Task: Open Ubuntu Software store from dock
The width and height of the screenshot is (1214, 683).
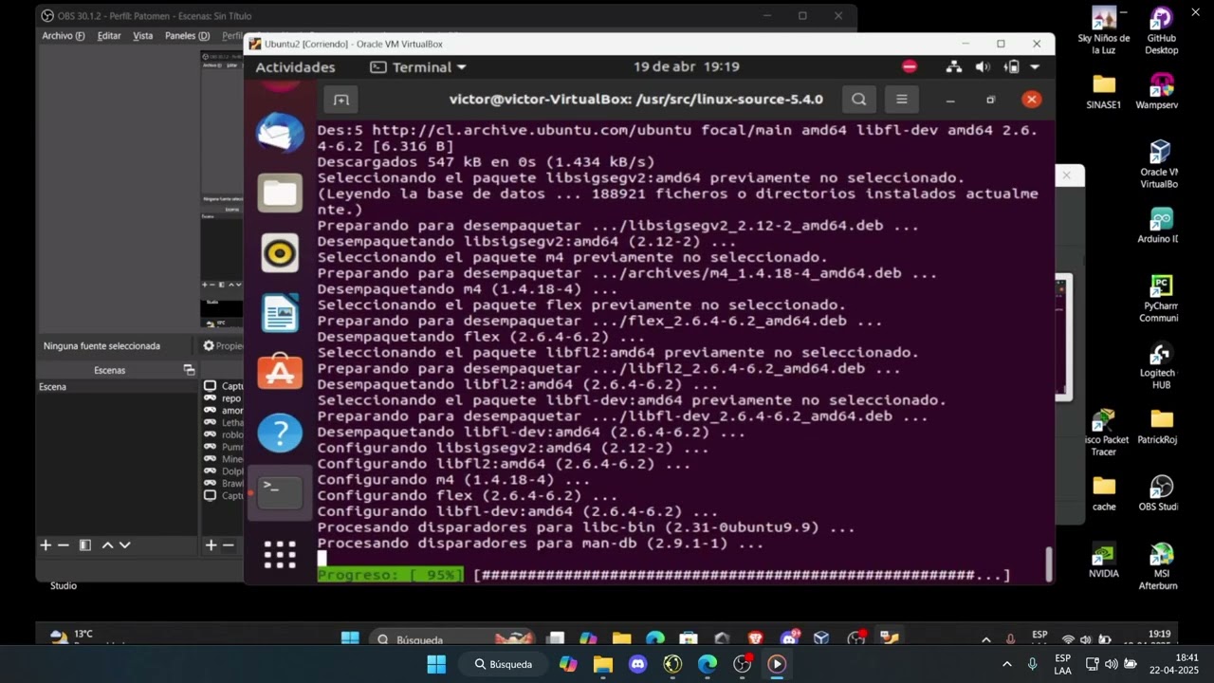Action: click(x=280, y=373)
